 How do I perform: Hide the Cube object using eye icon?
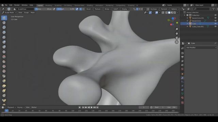[x=215, y=24]
